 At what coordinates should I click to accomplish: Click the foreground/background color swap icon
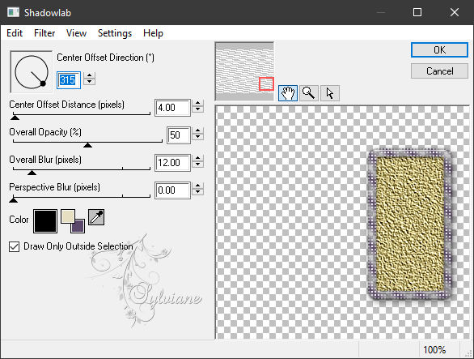point(73,221)
